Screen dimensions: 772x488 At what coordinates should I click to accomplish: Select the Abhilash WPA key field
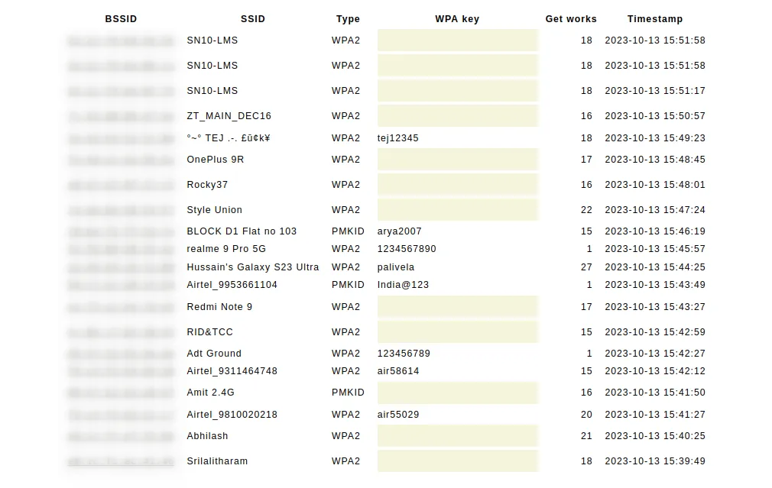click(x=457, y=436)
